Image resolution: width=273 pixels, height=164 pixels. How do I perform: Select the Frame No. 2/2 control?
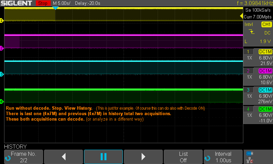pyautogui.click(x=24, y=157)
